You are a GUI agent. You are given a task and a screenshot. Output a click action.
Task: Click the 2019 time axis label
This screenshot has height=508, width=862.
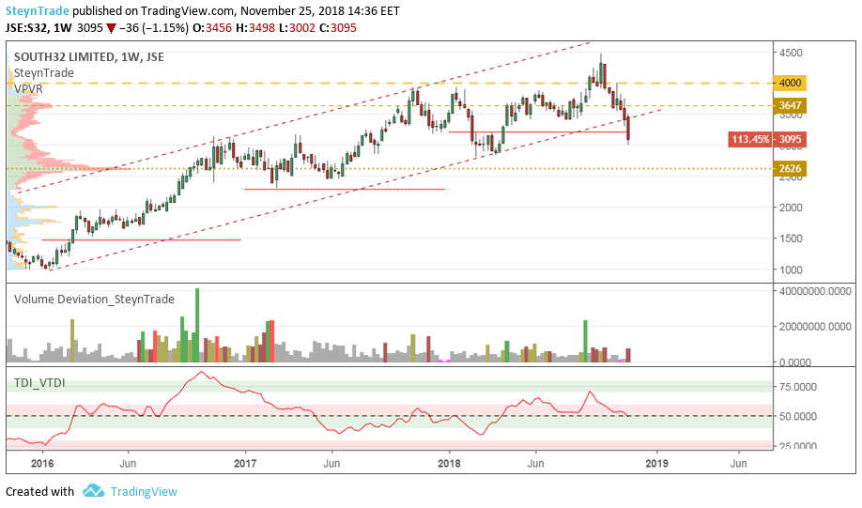657,463
